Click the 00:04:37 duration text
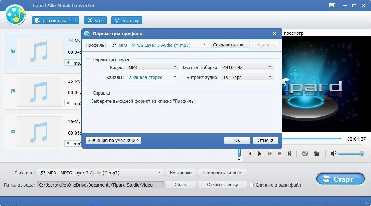 pos(356,139)
